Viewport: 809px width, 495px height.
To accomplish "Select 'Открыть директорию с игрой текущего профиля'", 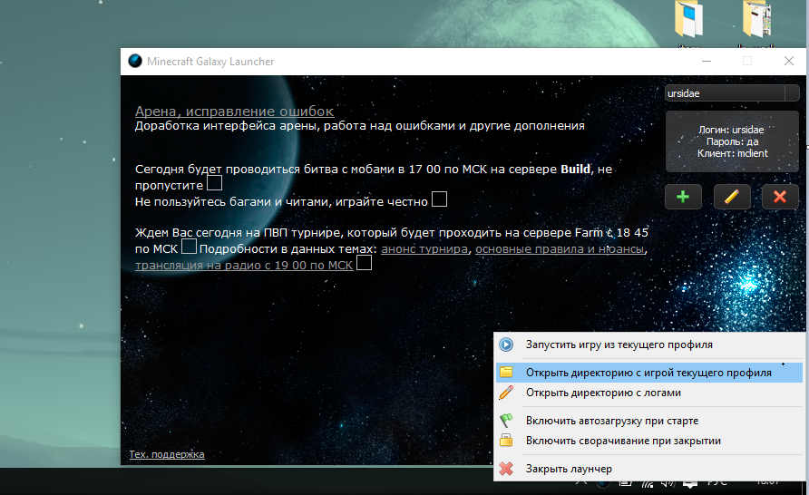I will [x=649, y=373].
